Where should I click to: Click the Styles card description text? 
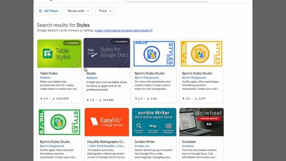pos(106,86)
